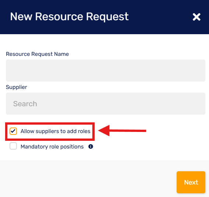Click the 'Resource Request Name' field label
This screenshot has height=197, width=209.
tap(37, 54)
